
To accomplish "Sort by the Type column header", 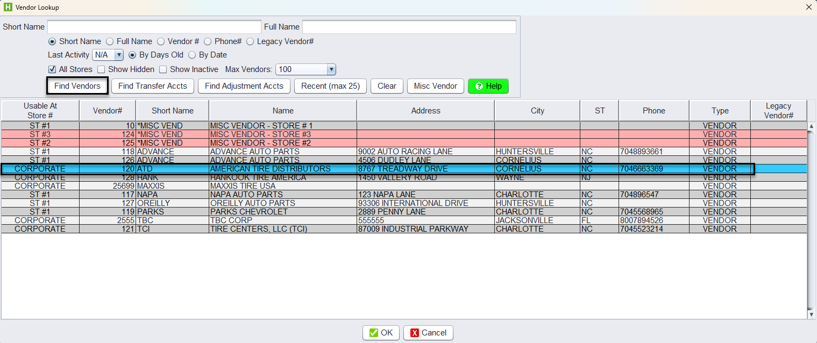I will point(720,111).
